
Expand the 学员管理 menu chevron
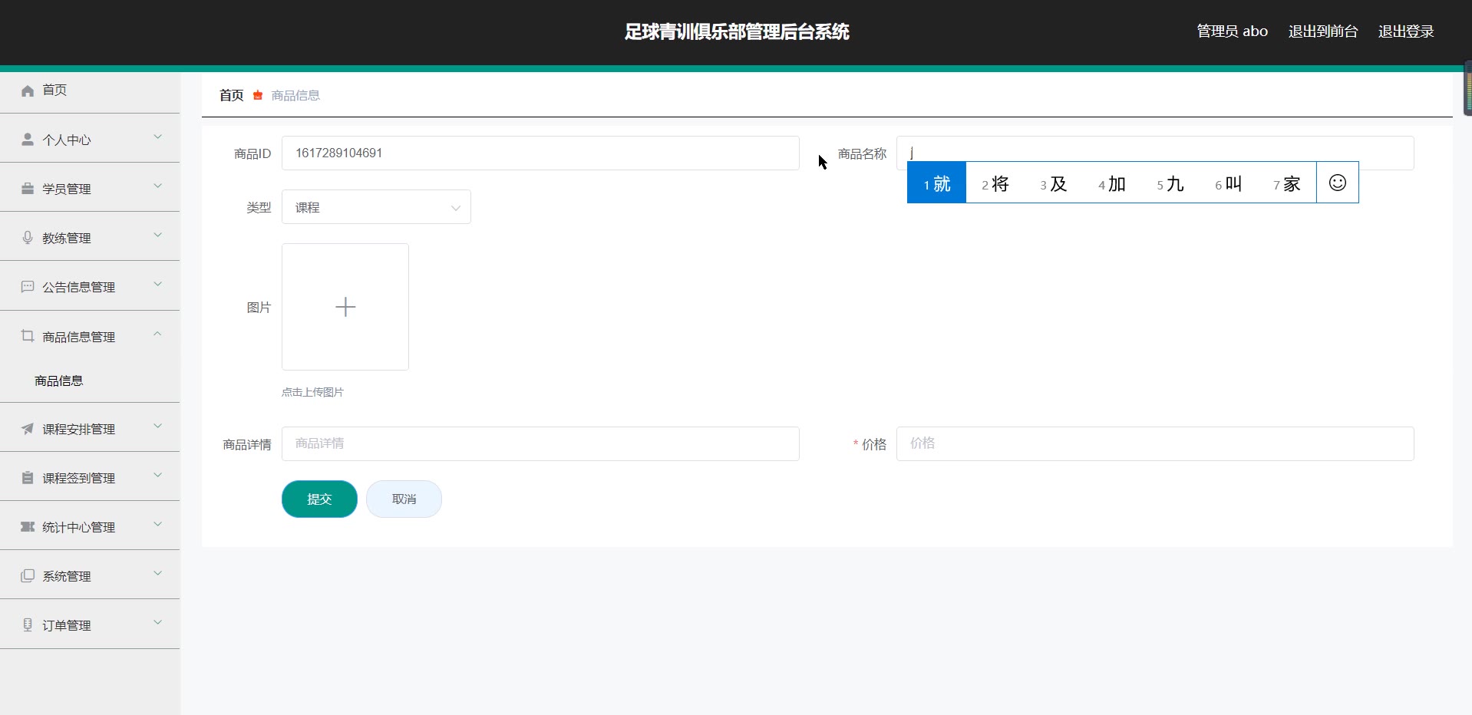point(157,186)
